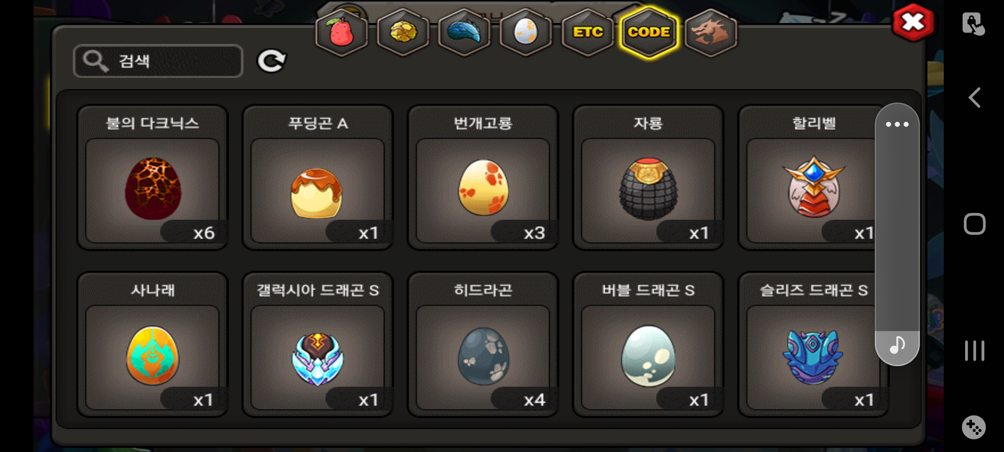Viewport: 1004px width, 452px height.
Task: Select the 불의 다크닉스 lava egg
Action: pos(153,178)
